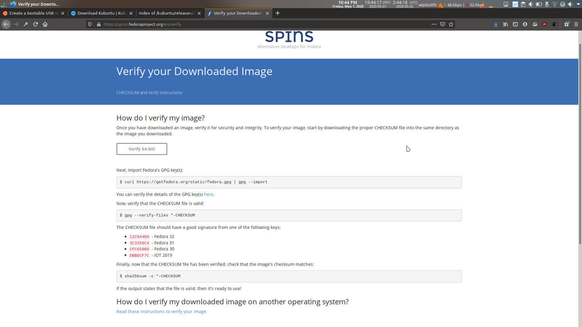
Task: Open the Library icon
Action: click(506, 24)
